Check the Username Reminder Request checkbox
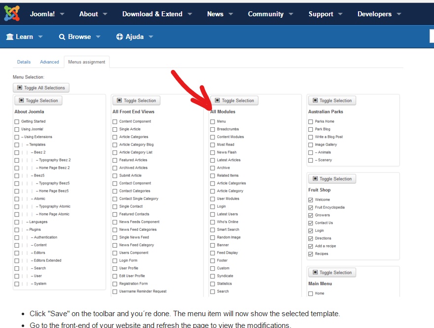This screenshot has height=328, width=434. coord(115,292)
